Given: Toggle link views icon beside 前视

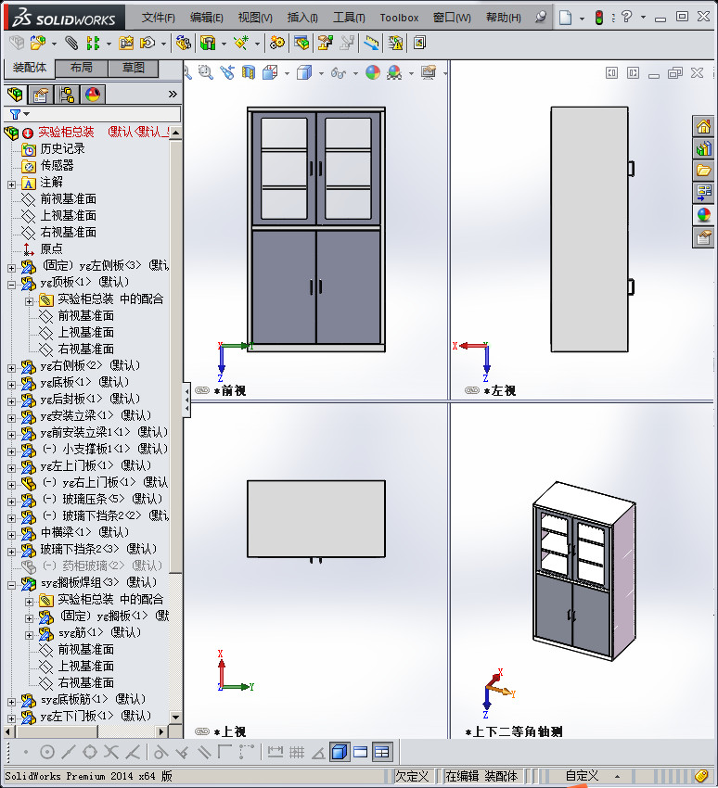Looking at the screenshot, I should click(201, 390).
